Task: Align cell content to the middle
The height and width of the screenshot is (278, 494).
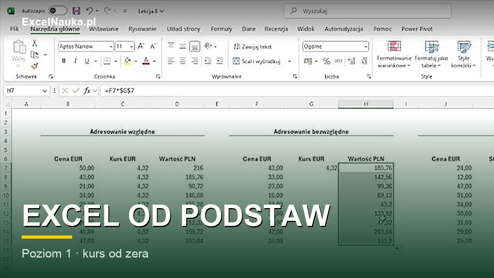Action: pyautogui.click(x=183, y=46)
